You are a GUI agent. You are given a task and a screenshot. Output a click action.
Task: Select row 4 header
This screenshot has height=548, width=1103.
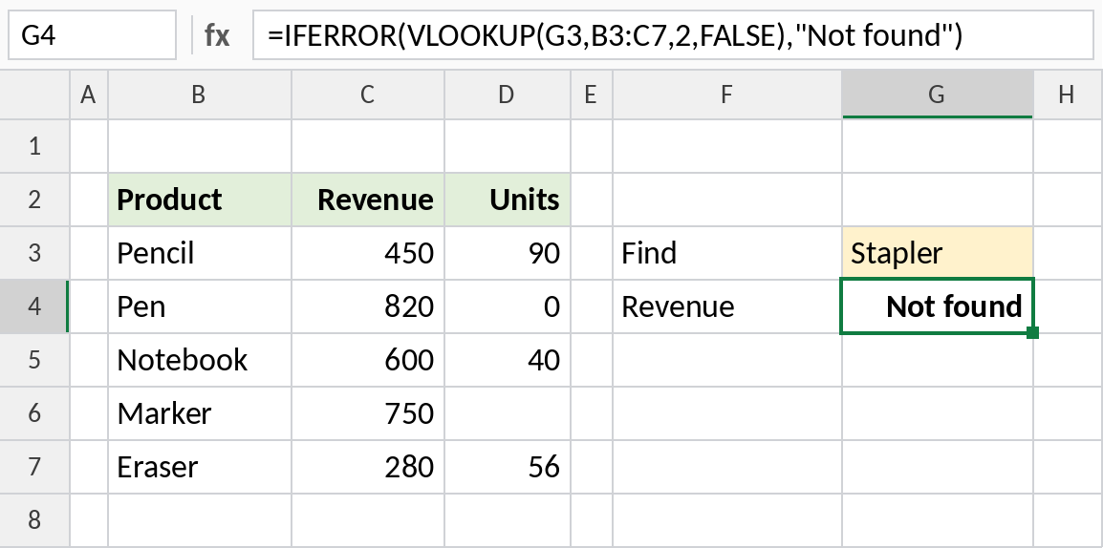(34, 306)
